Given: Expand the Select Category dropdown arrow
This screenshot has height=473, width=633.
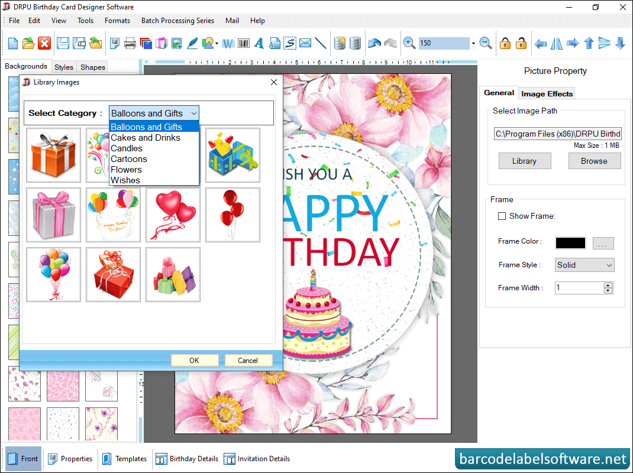Looking at the screenshot, I should [194, 114].
